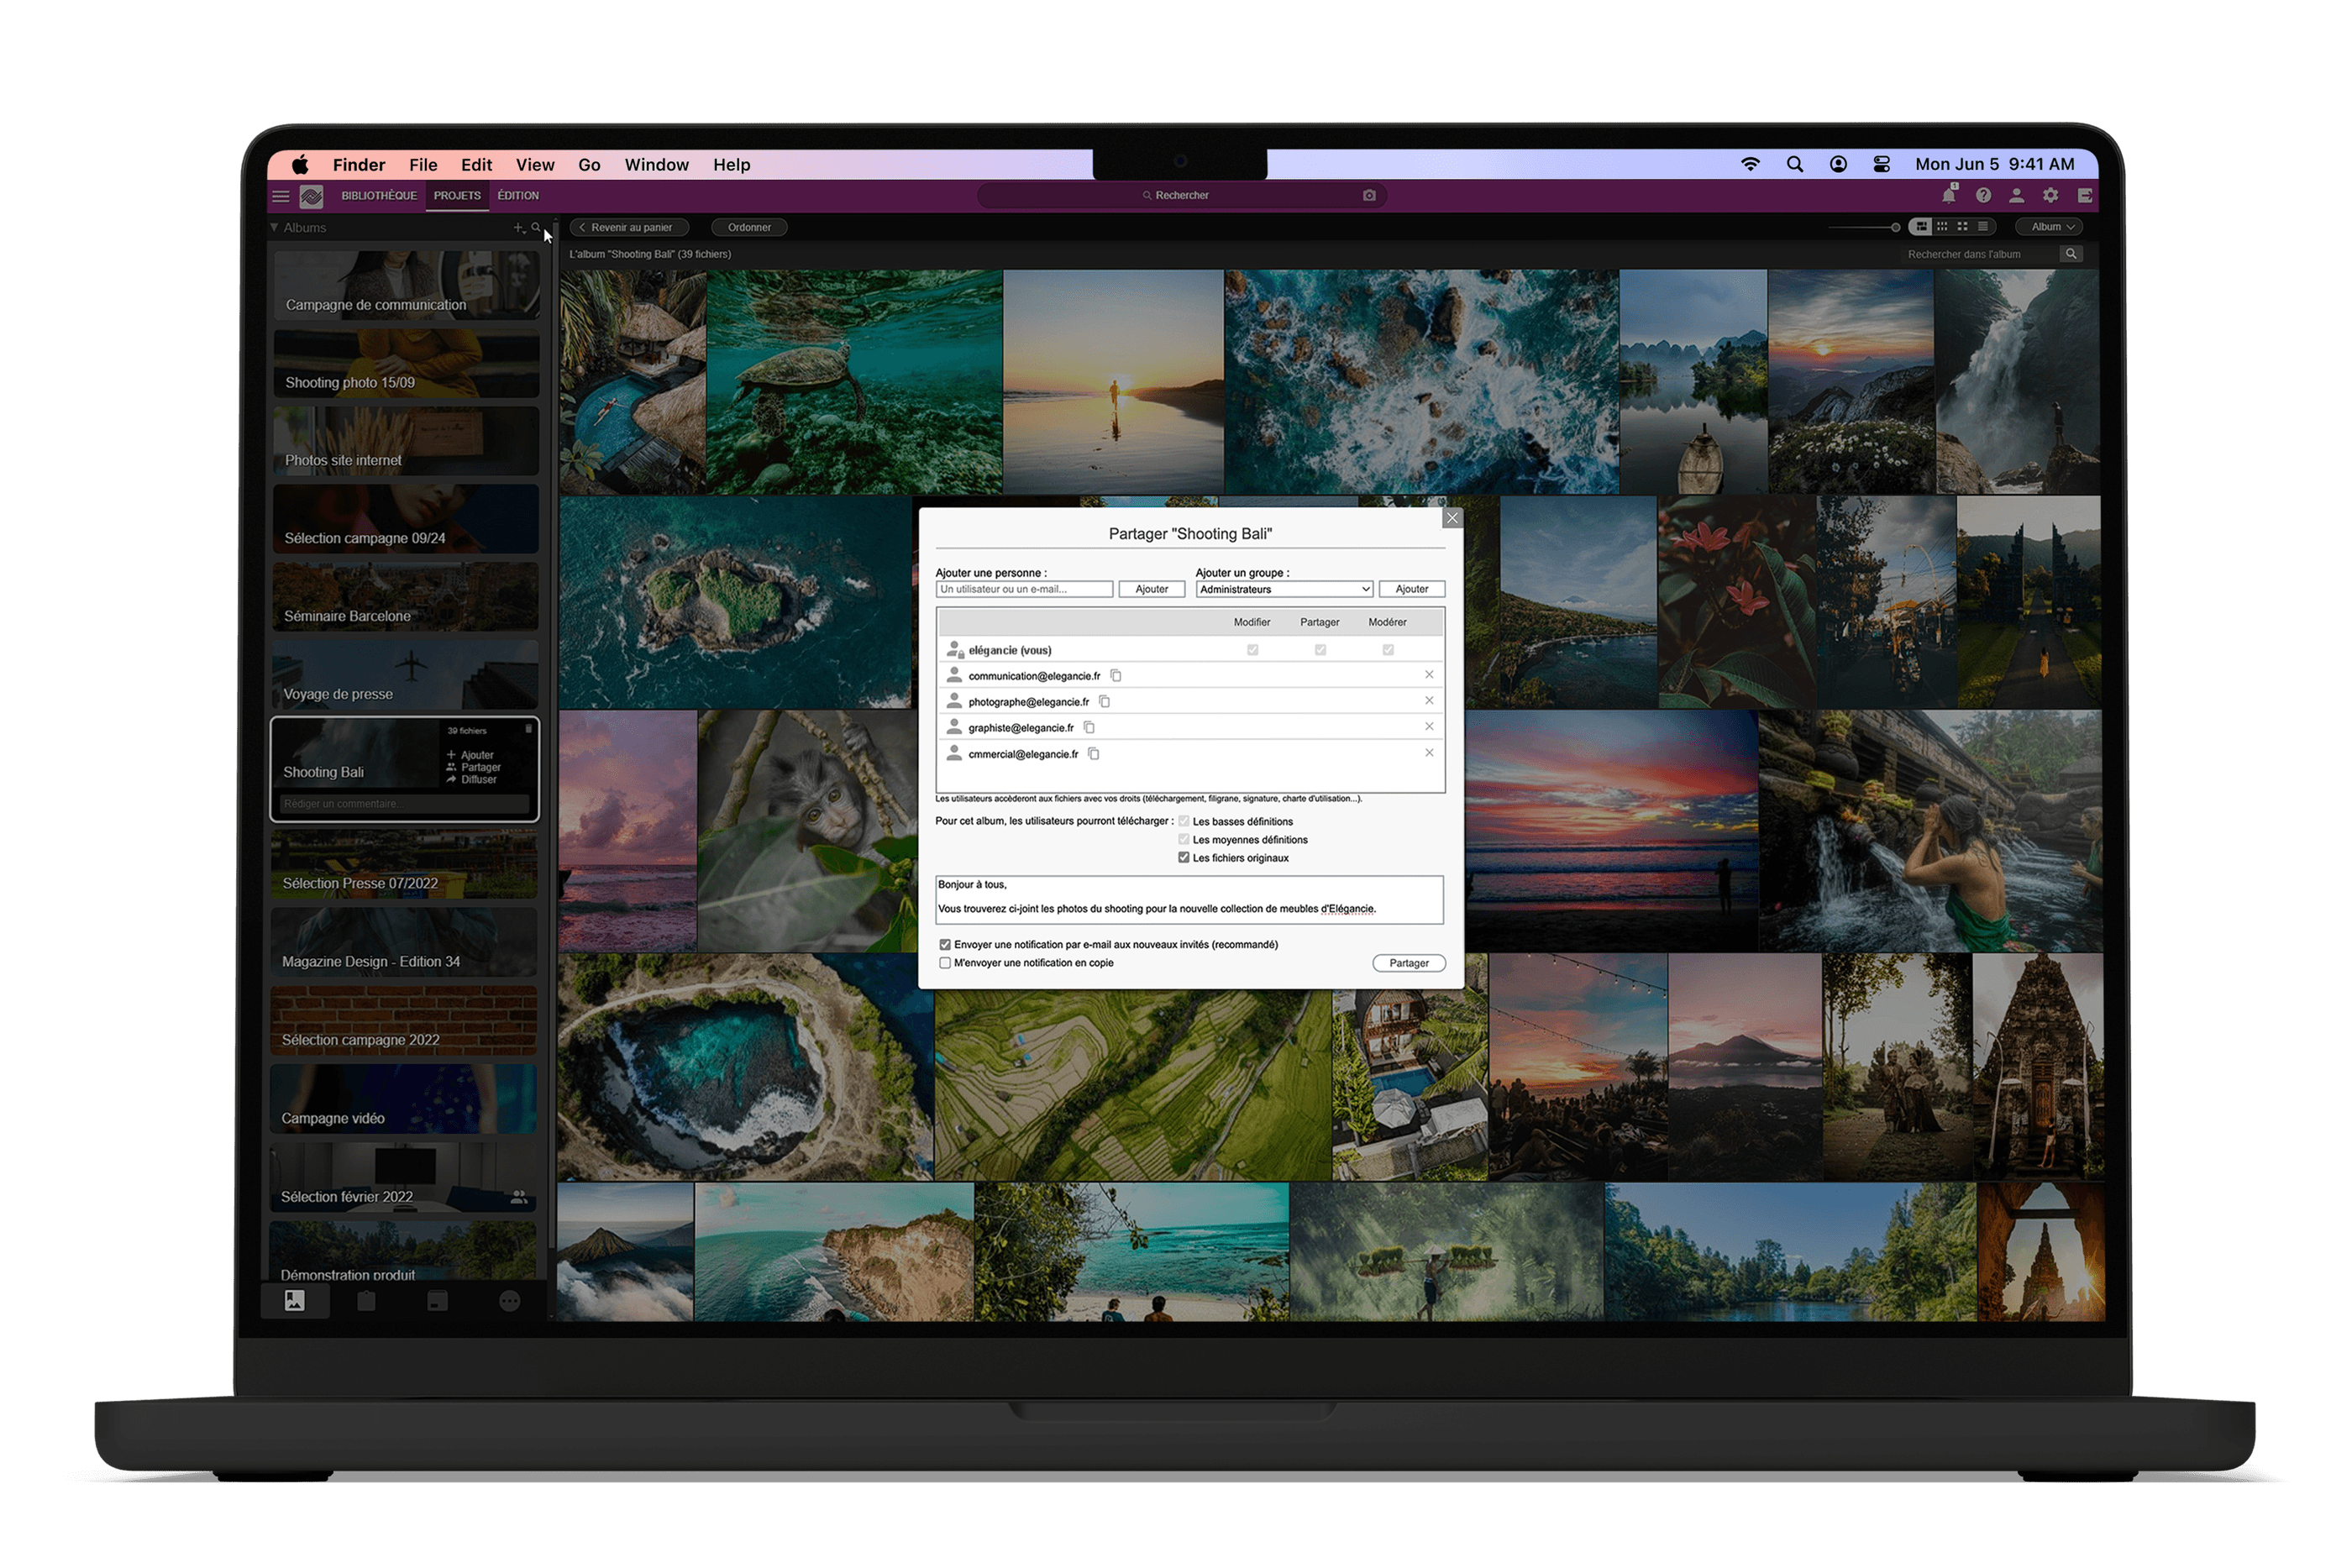
Task: Open the hamburger menu icon
Action: click(x=281, y=197)
